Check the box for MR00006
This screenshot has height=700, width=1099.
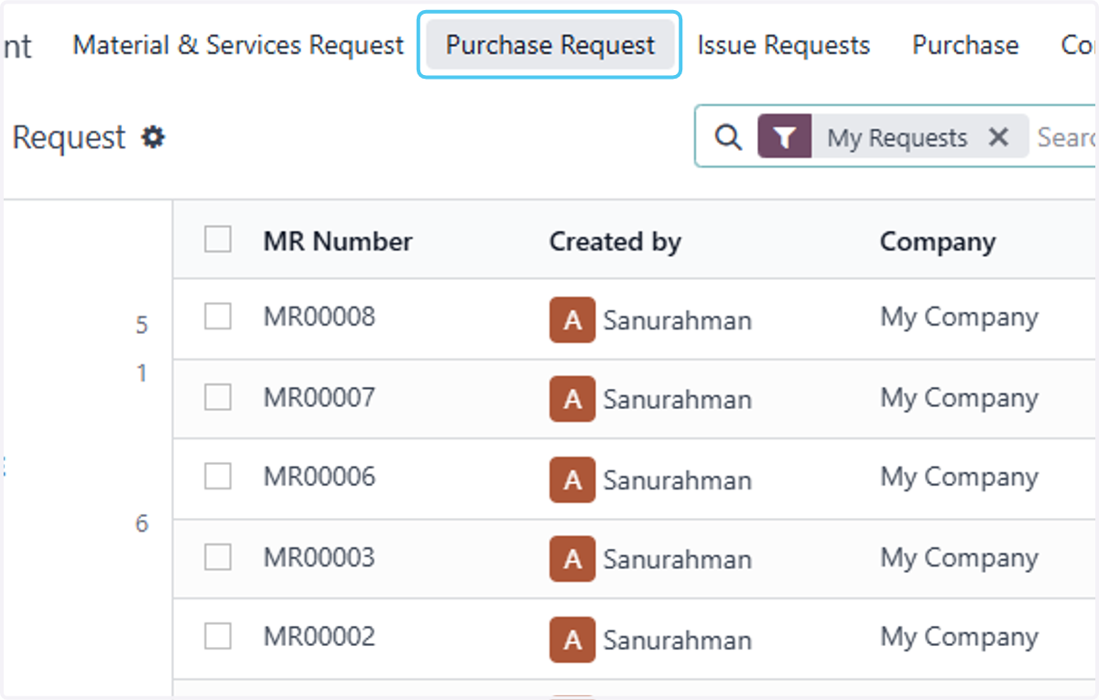218,477
